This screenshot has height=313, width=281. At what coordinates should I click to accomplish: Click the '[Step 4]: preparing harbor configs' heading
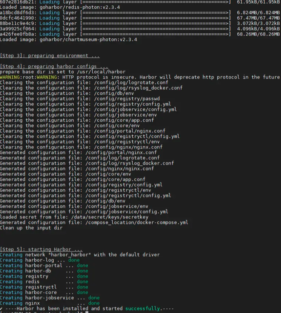click(54, 66)
